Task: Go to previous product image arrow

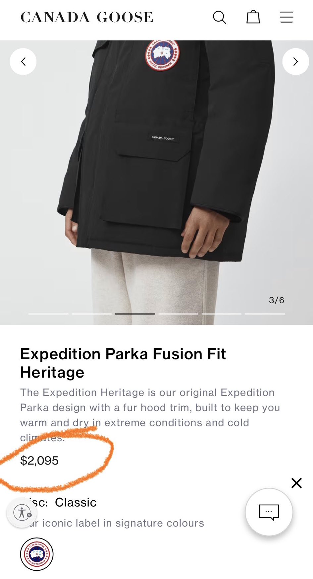Action: coord(23,61)
